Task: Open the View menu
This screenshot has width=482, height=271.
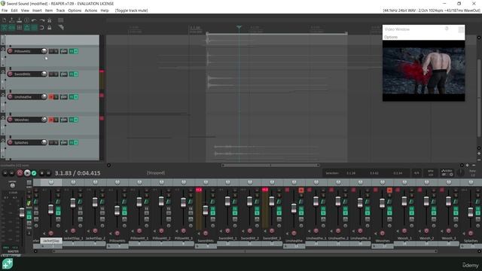Action: pos(25,11)
